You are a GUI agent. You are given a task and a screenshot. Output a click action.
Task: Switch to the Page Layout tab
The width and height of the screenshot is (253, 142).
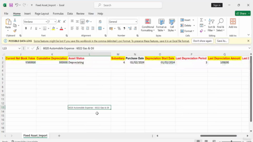(42, 13)
